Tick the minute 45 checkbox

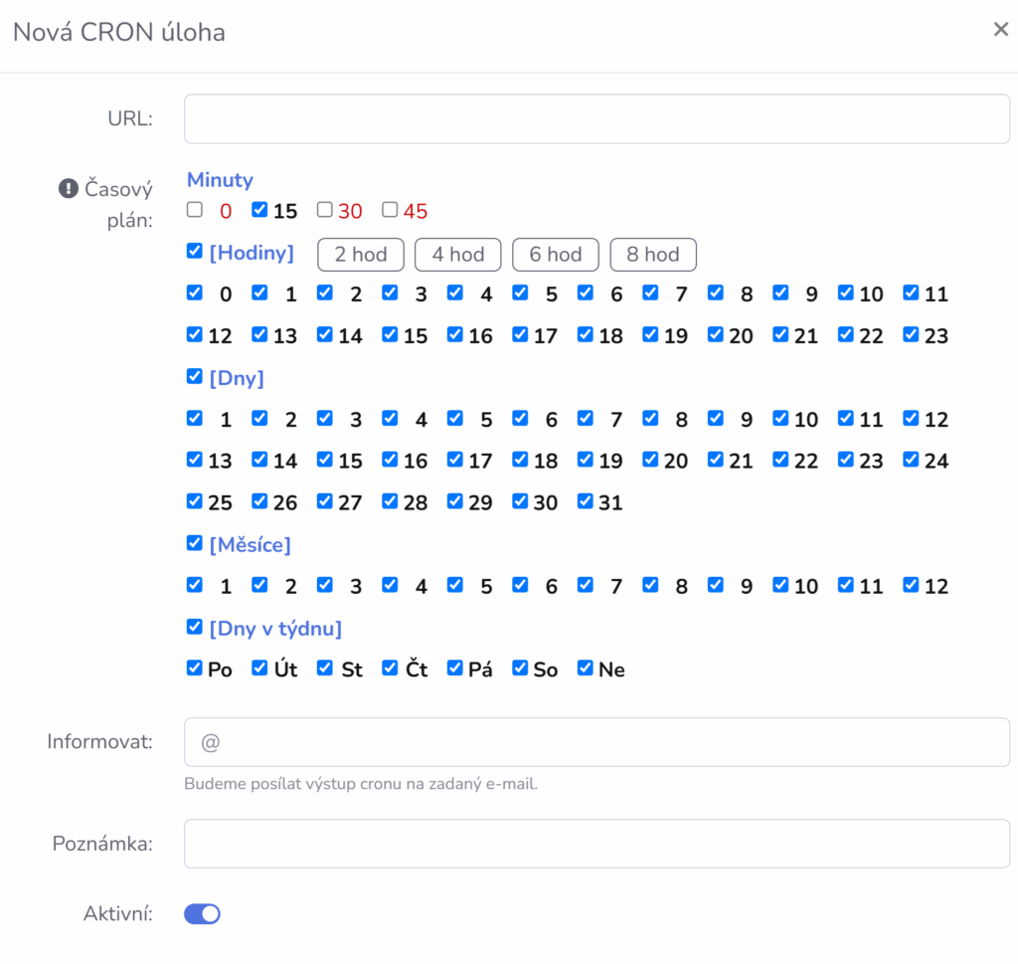coord(390,210)
